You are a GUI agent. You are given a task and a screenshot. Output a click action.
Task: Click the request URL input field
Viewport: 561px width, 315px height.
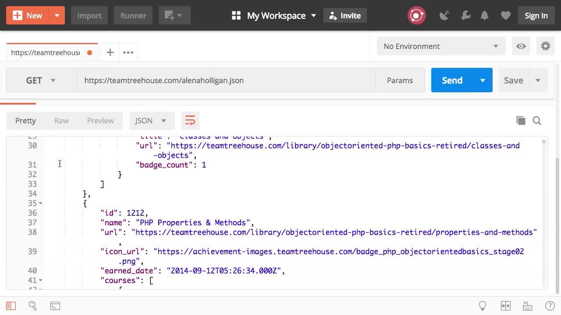pyautogui.click(x=226, y=80)
